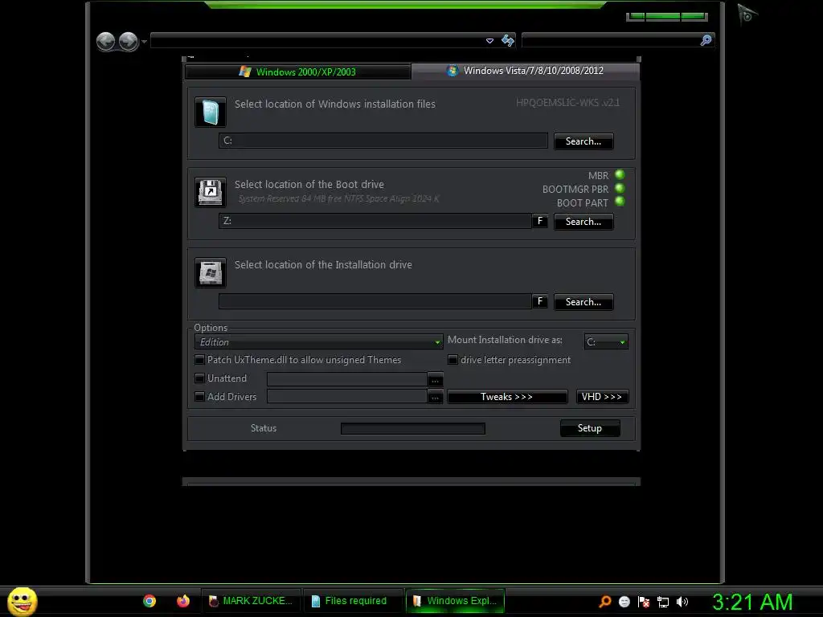
Task: Enable drive letter preassignment checkbox
Action: (x=452, y=360)
